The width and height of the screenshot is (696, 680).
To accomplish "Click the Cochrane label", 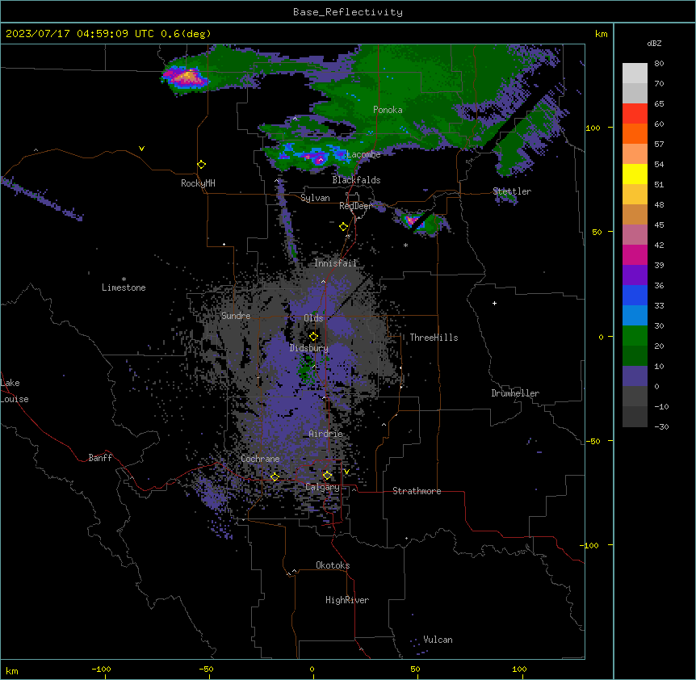I will (260, 459).
